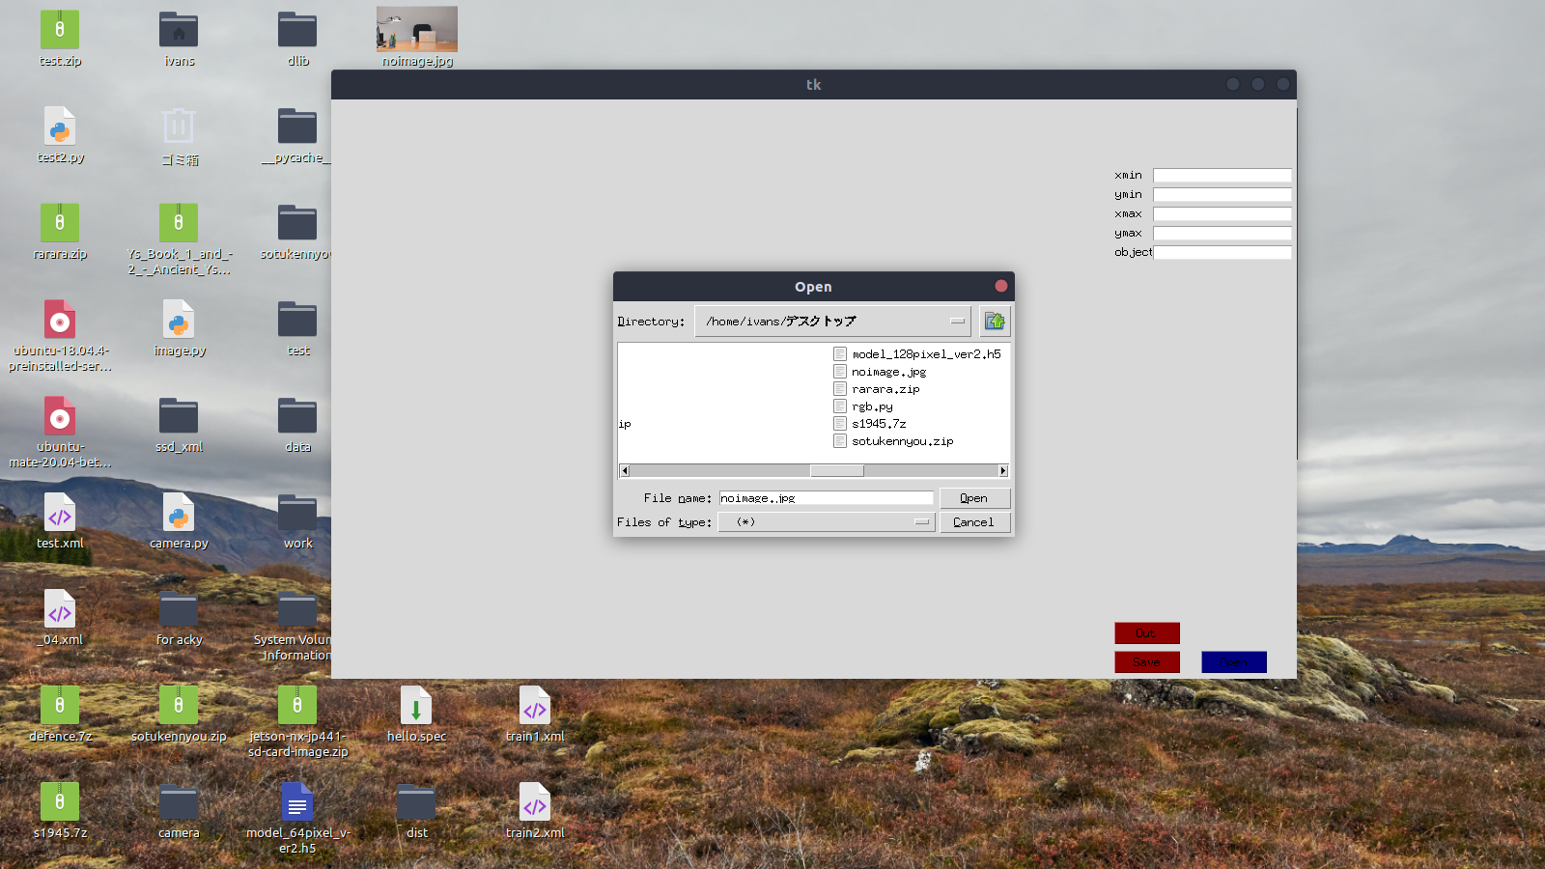Select the for acky folder icon
The height and width of the screenshot is (869, 1545).
pos(179,609)
